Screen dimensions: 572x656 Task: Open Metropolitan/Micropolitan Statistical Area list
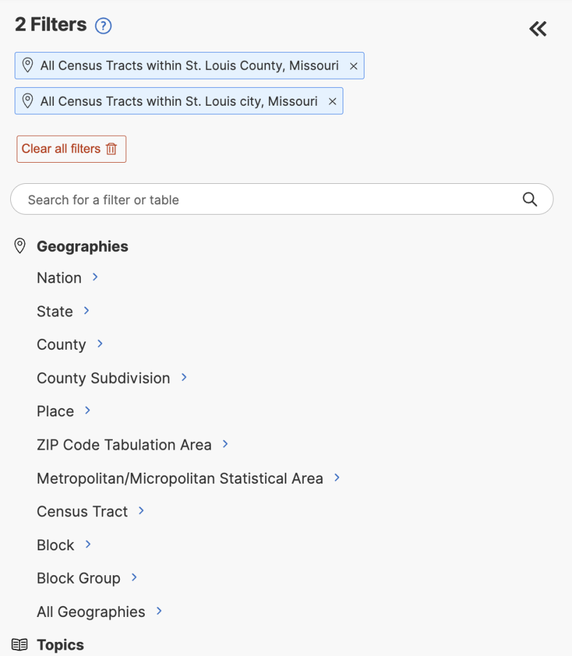pos(180,479)
